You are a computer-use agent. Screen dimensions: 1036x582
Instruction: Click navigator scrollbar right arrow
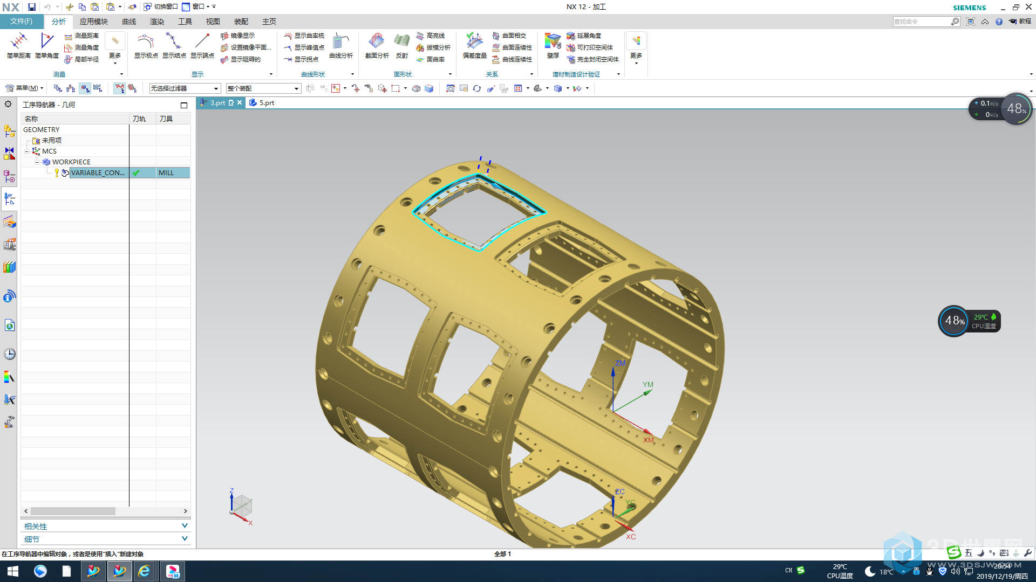[186, 511]
